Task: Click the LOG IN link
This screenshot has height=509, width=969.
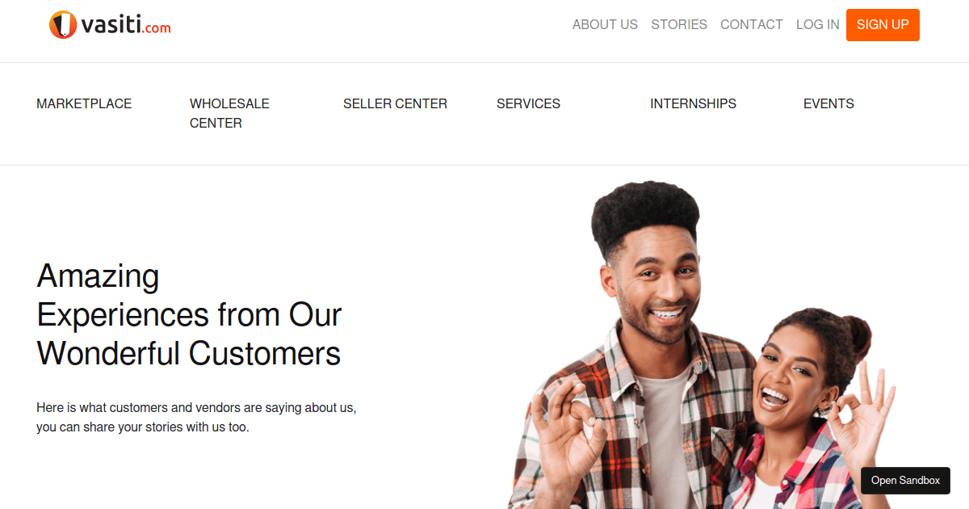Action: coord(818,25)
